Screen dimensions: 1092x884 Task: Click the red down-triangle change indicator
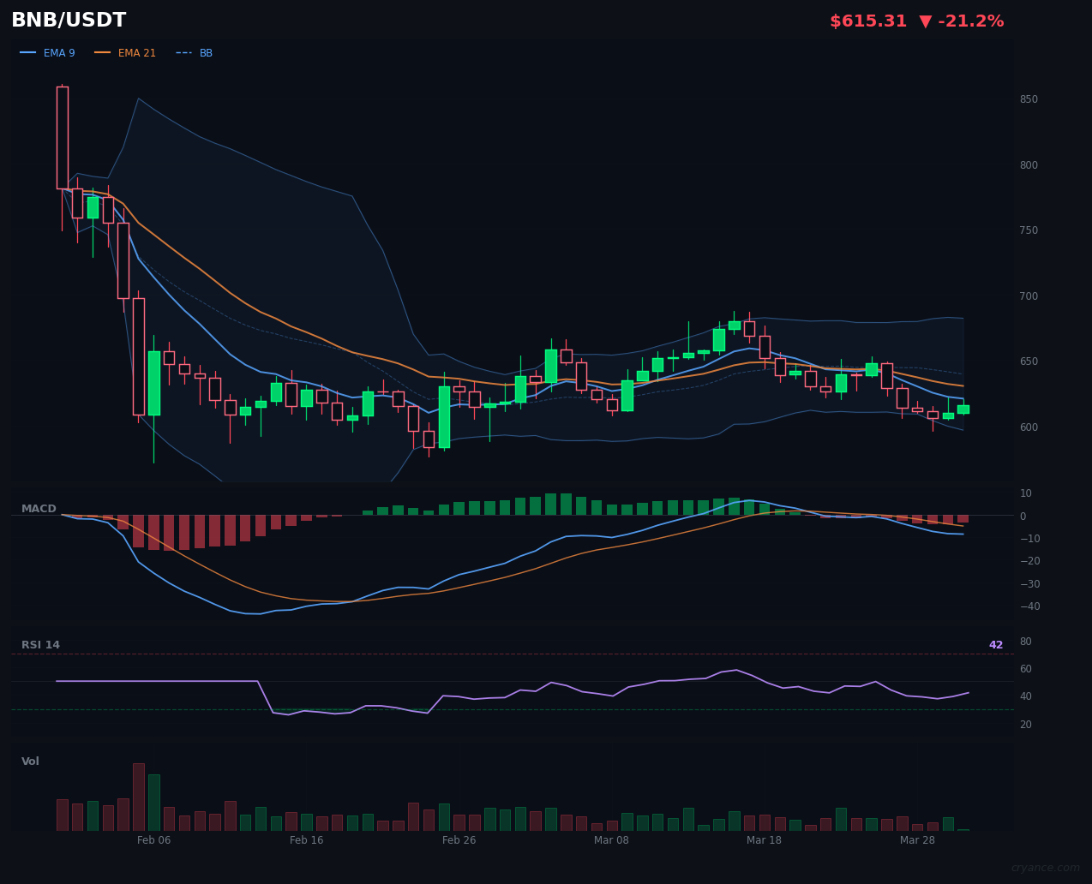(x=923, y=21)
